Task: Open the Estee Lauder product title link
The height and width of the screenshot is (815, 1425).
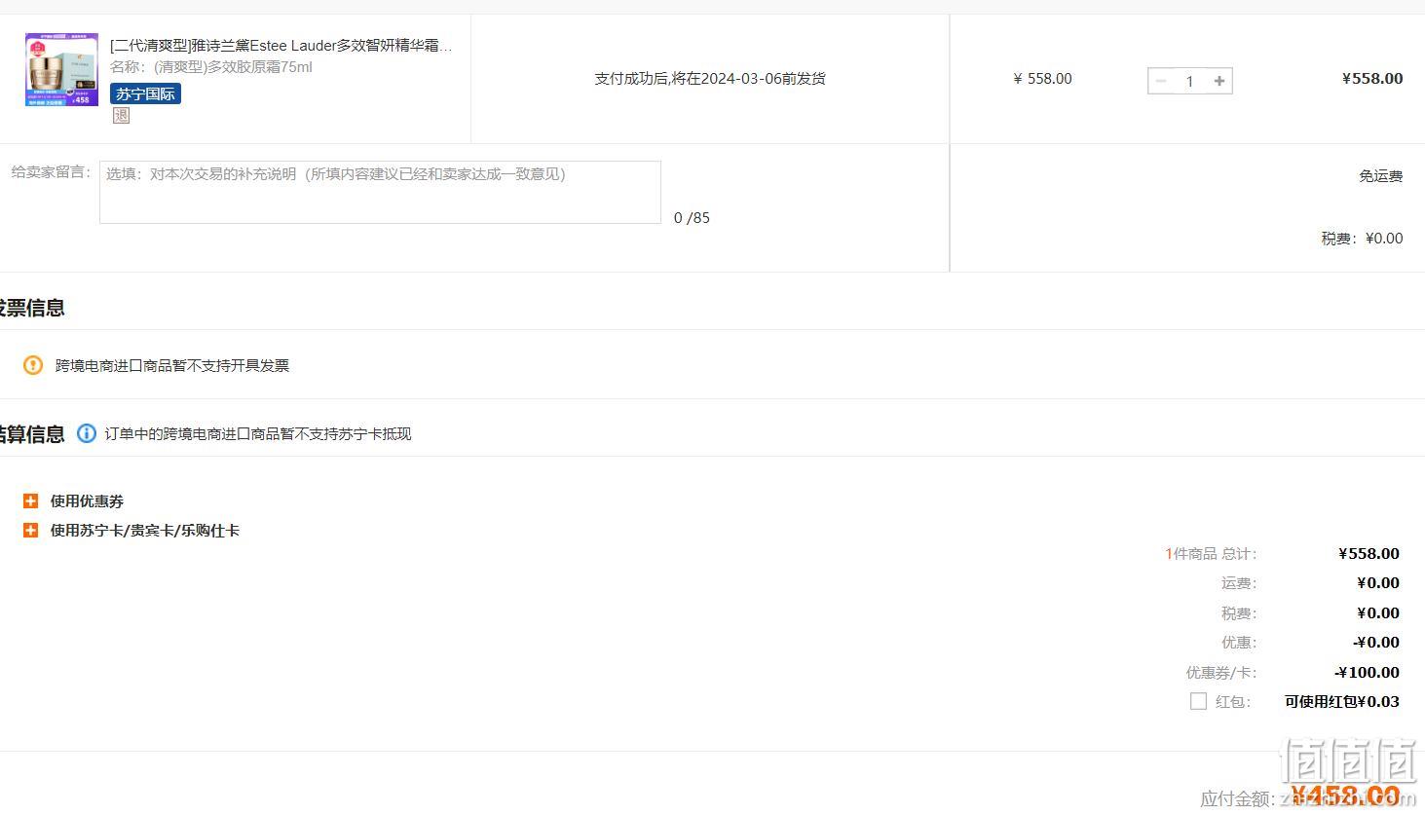Action: pyautogui.click(x=281, y=46)
